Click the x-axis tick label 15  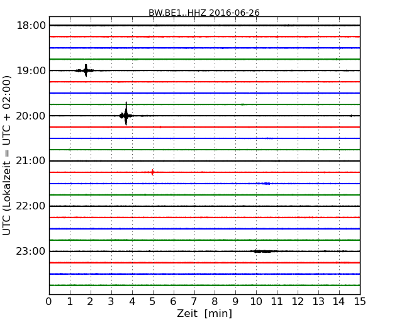pos(360,301)
